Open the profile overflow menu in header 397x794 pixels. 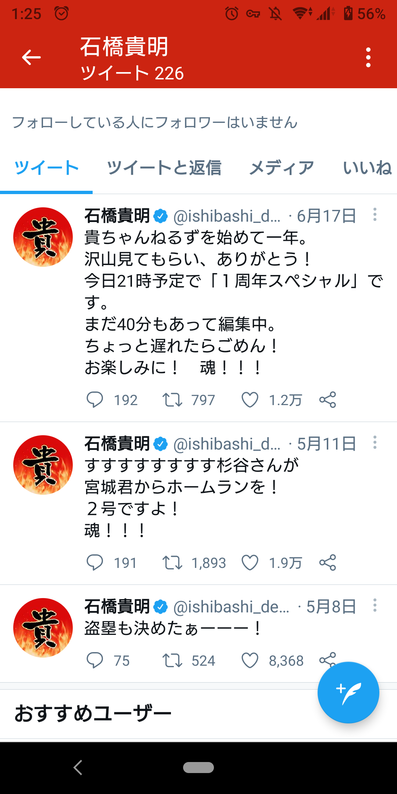pos(368,57)
